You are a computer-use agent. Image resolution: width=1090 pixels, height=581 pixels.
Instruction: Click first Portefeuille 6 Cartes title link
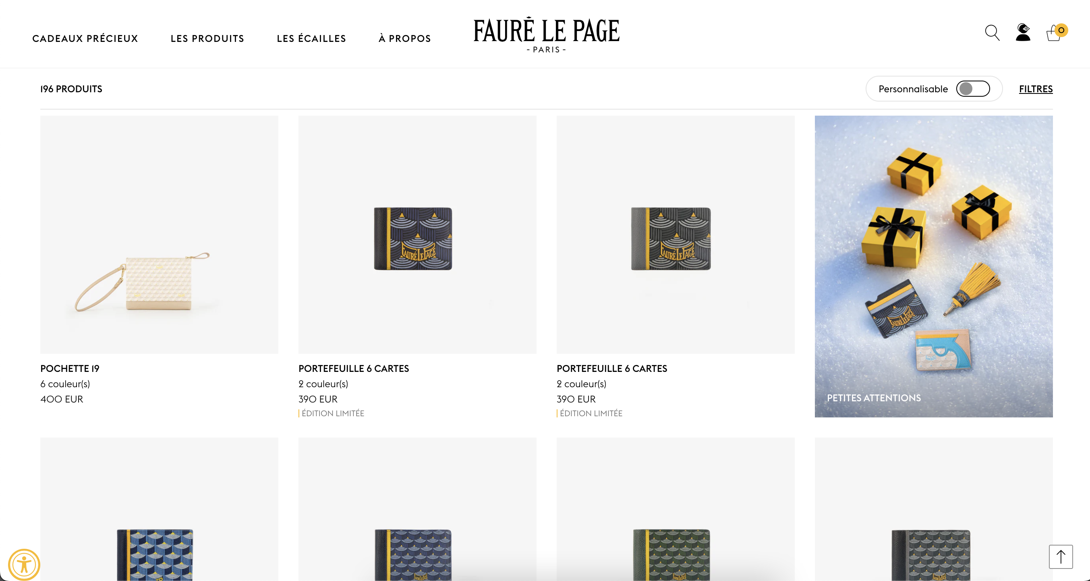354,369
